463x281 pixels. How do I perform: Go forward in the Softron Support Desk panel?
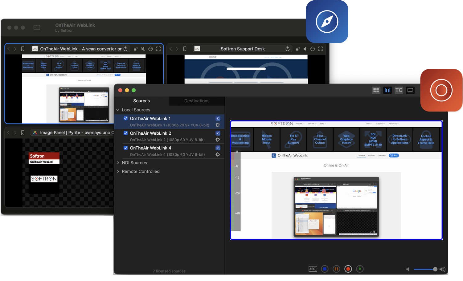coord(177,49)
